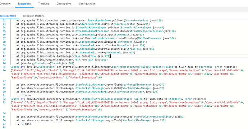Click the '... 1 more' line
This screenshot has height=129, width=248.
tap(24, 95)
